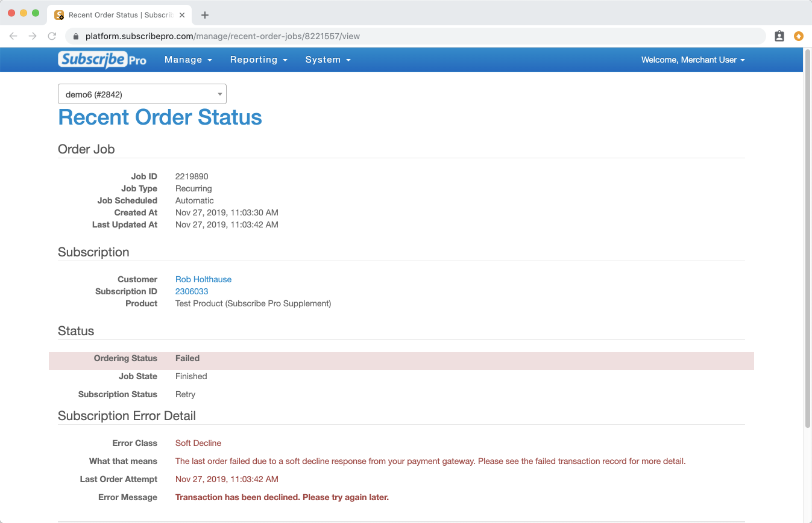Open the Reporting menu
The image size is (812, 523).
tap(259, 60)
